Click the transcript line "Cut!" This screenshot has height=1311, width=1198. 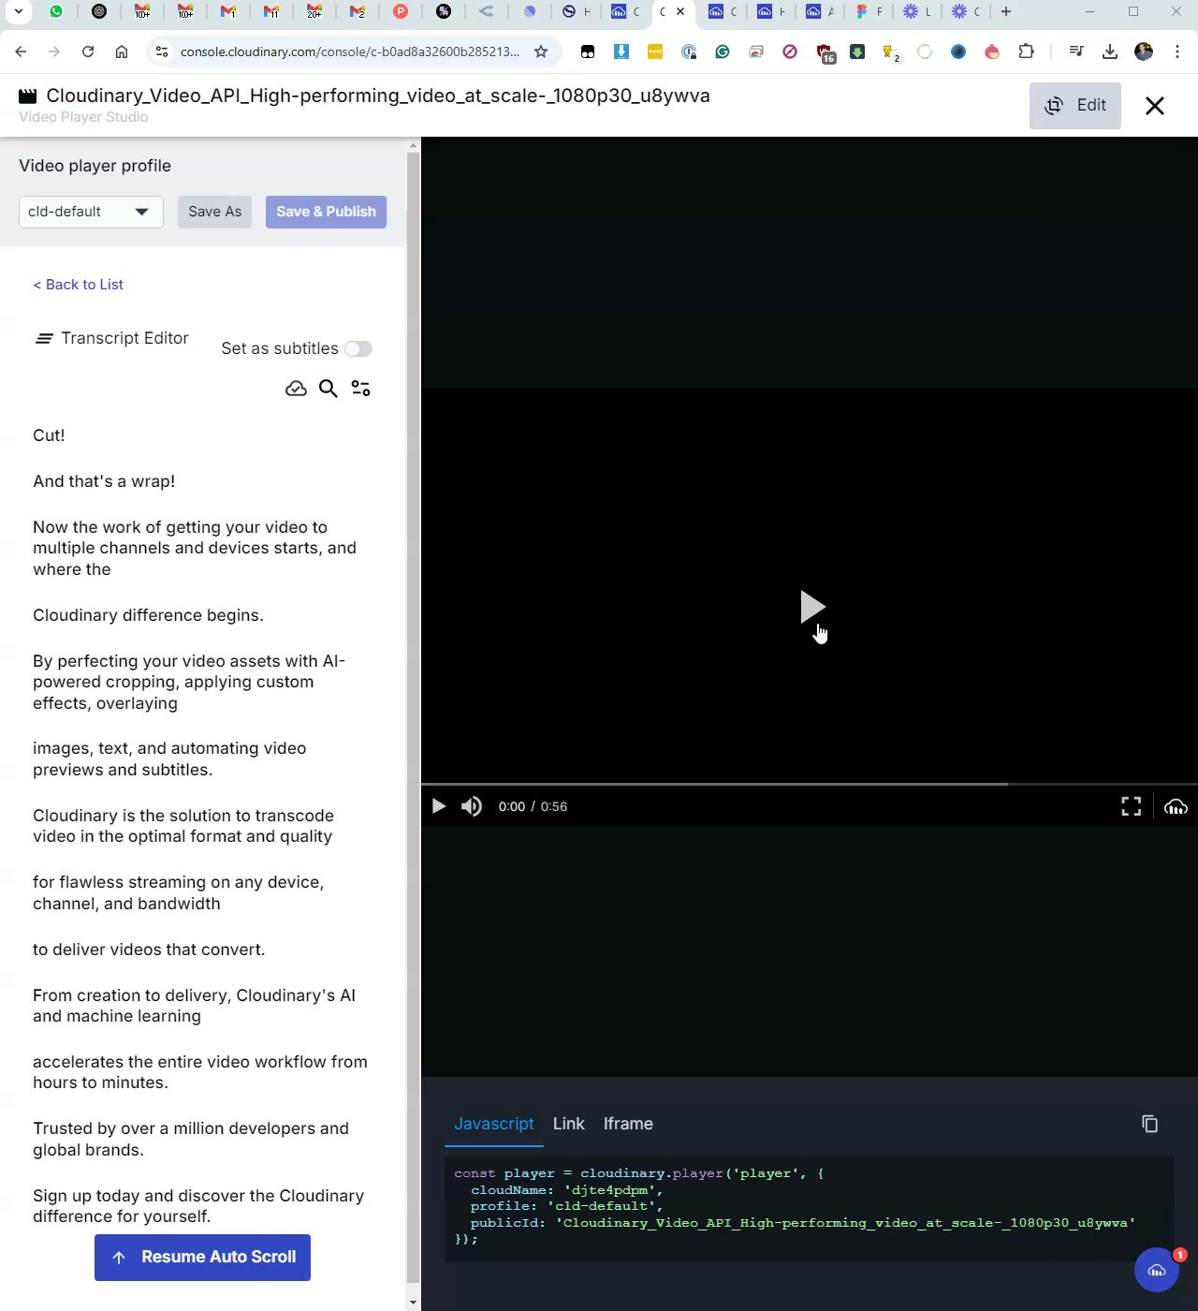pos(49,435)
